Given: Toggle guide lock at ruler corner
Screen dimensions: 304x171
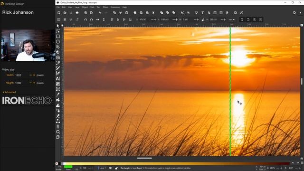Looking at the screenshot, I should tap(62, 25).
